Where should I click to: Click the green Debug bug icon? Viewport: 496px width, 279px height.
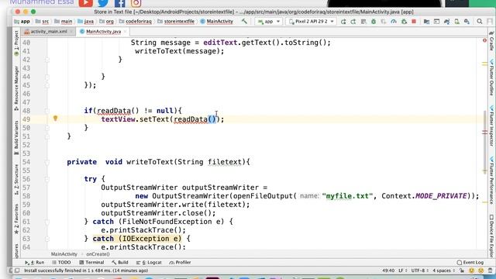click(x=374, y=22)
